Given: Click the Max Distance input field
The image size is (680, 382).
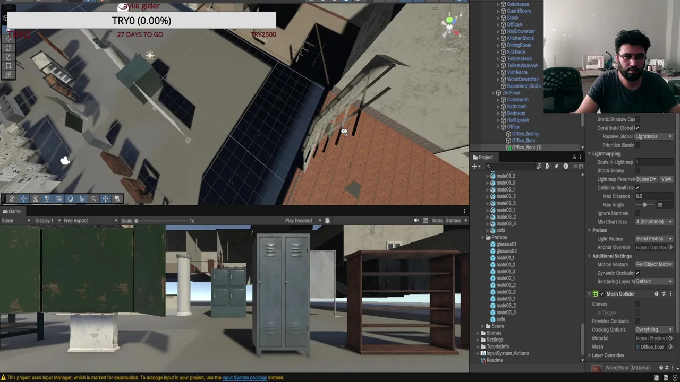Looking at the screenshot, I should tap(654, 196).
